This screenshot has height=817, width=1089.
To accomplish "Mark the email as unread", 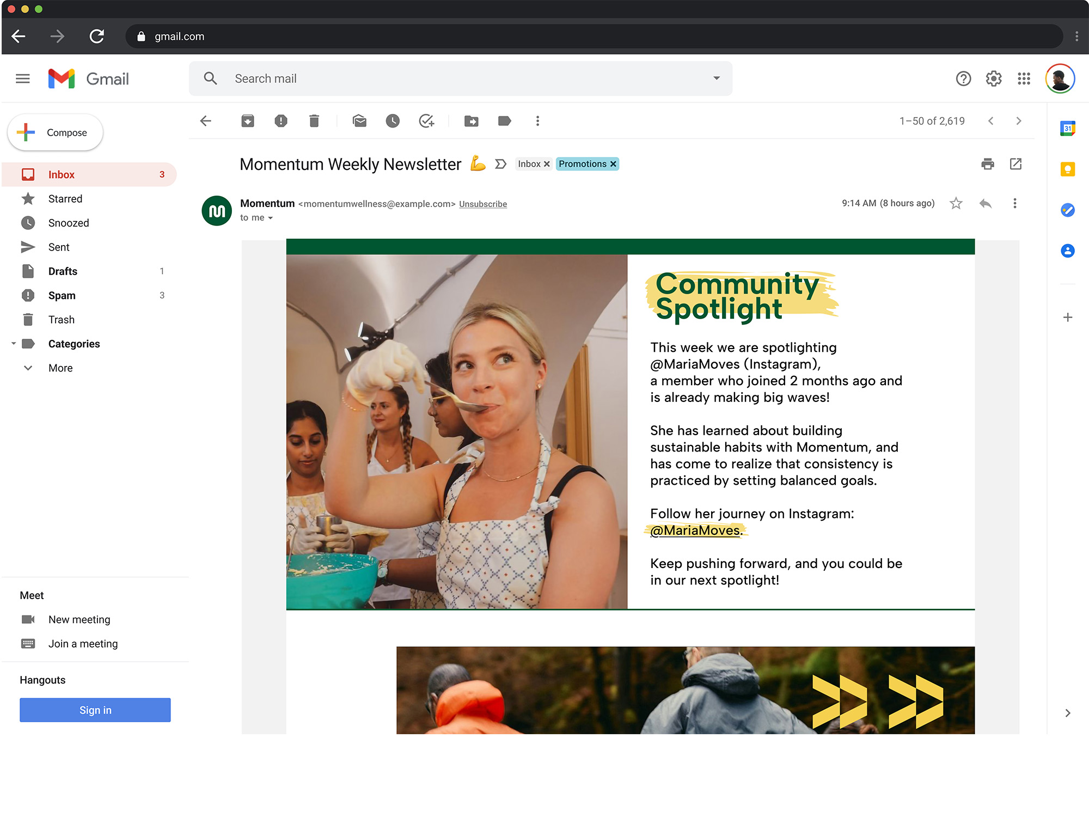I will click(359, 121).
